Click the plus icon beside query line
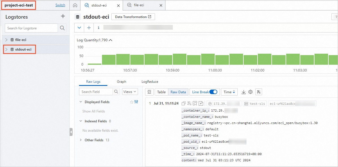 89,28
